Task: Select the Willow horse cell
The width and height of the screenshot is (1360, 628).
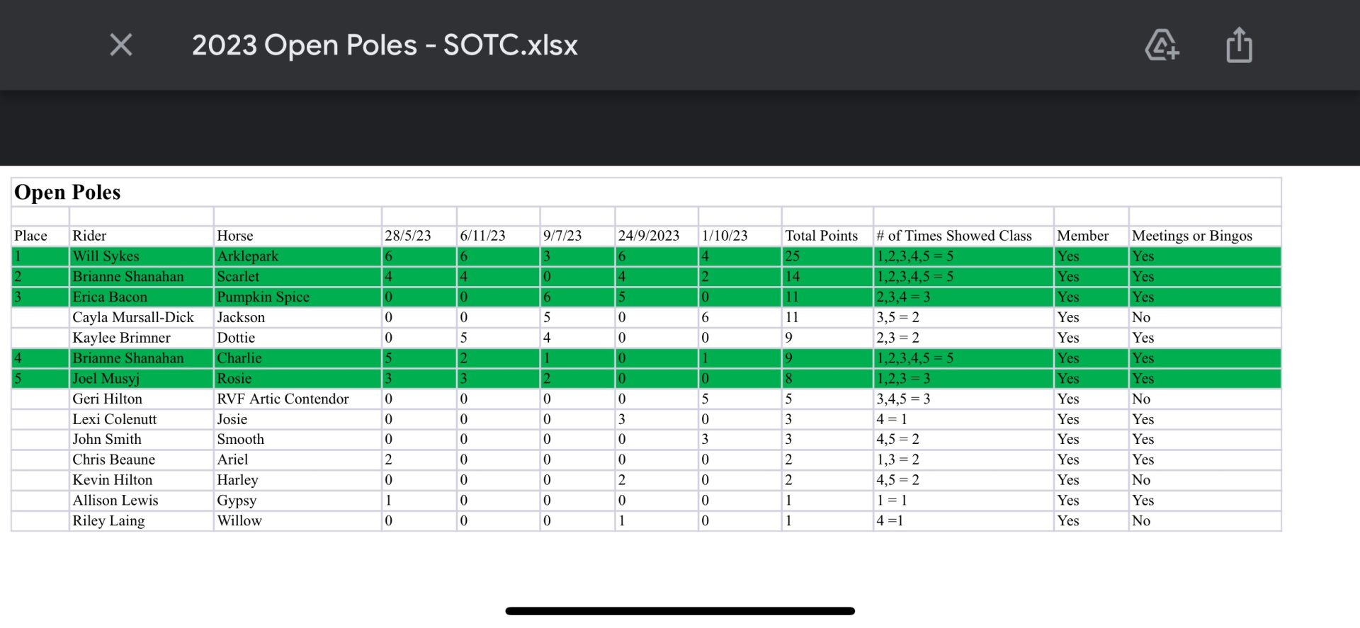Action: [x=297, y=520]
